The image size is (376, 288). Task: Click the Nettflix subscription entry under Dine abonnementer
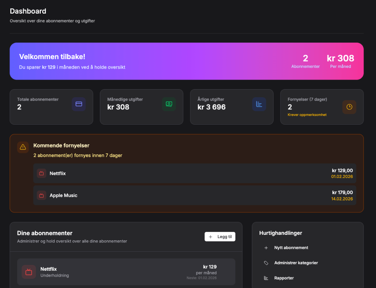[126, 272]
